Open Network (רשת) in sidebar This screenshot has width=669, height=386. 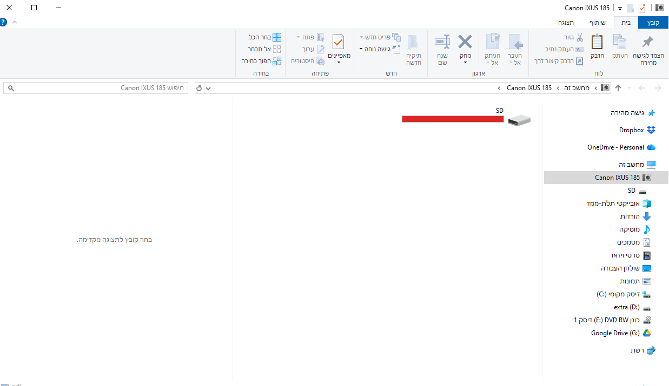pyautogui.click(x=642, y=350)
